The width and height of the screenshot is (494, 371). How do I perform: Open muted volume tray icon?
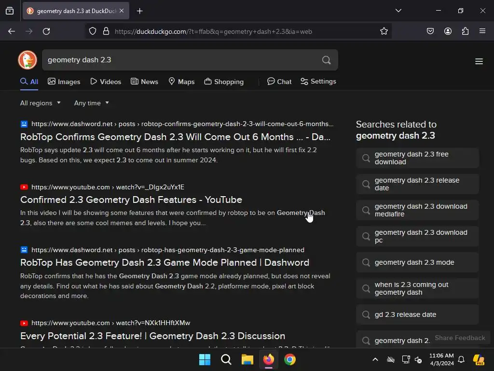pyautogui.click(x=418, y=359)
